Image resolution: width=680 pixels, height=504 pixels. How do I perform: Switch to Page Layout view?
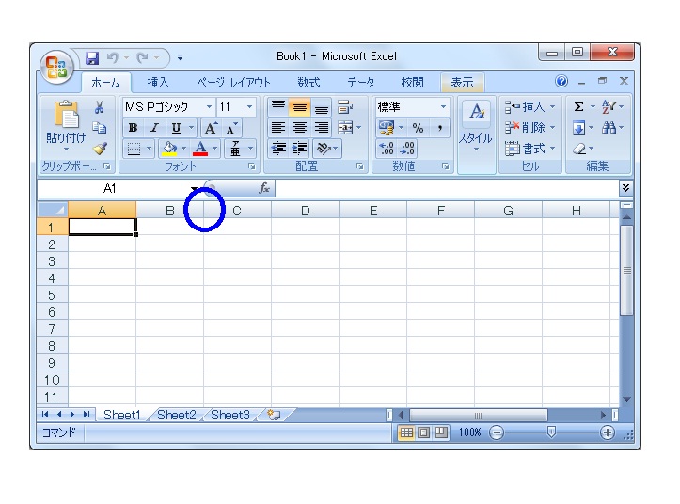(423, 433)
